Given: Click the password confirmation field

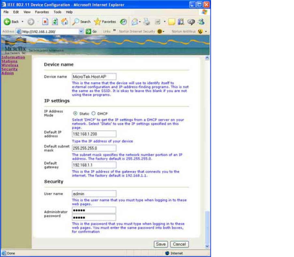Looking at the screenshot, I should tap(94, 217).
